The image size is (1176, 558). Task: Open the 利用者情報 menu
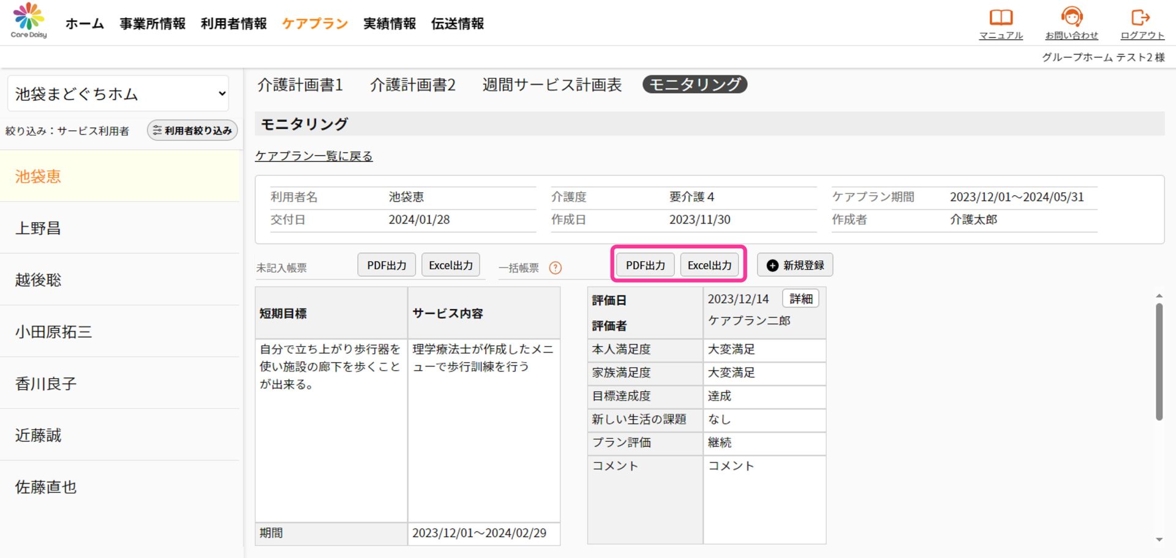pos(233,23)
